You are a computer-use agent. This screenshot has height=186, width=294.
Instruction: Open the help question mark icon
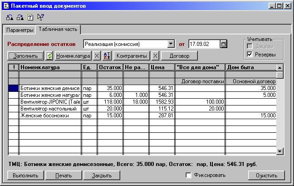tap(30, 17)
